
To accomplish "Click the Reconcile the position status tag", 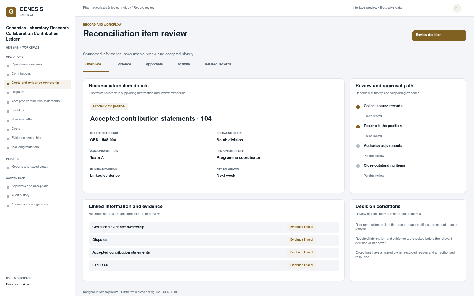I will [x=109, y=106].
